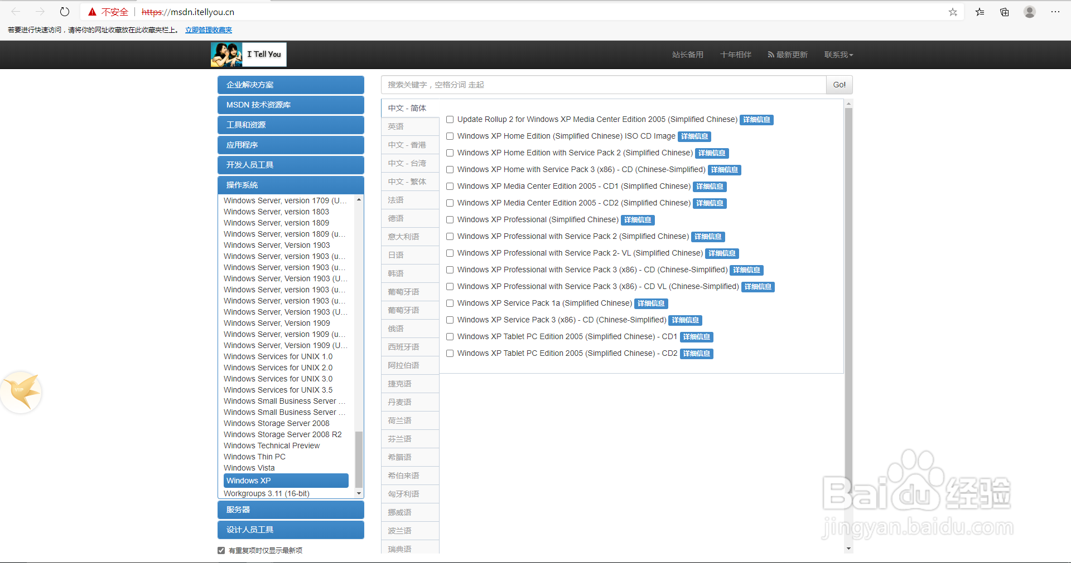Click the keyword search input field

coord(604,85)
